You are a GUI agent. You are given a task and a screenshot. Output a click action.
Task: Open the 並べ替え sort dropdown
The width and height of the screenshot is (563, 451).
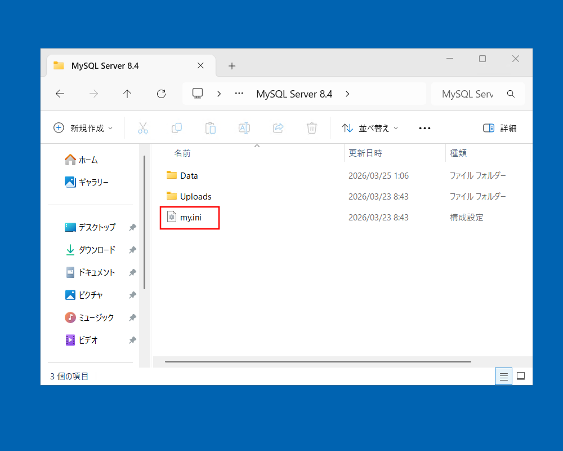pos(370,128)
